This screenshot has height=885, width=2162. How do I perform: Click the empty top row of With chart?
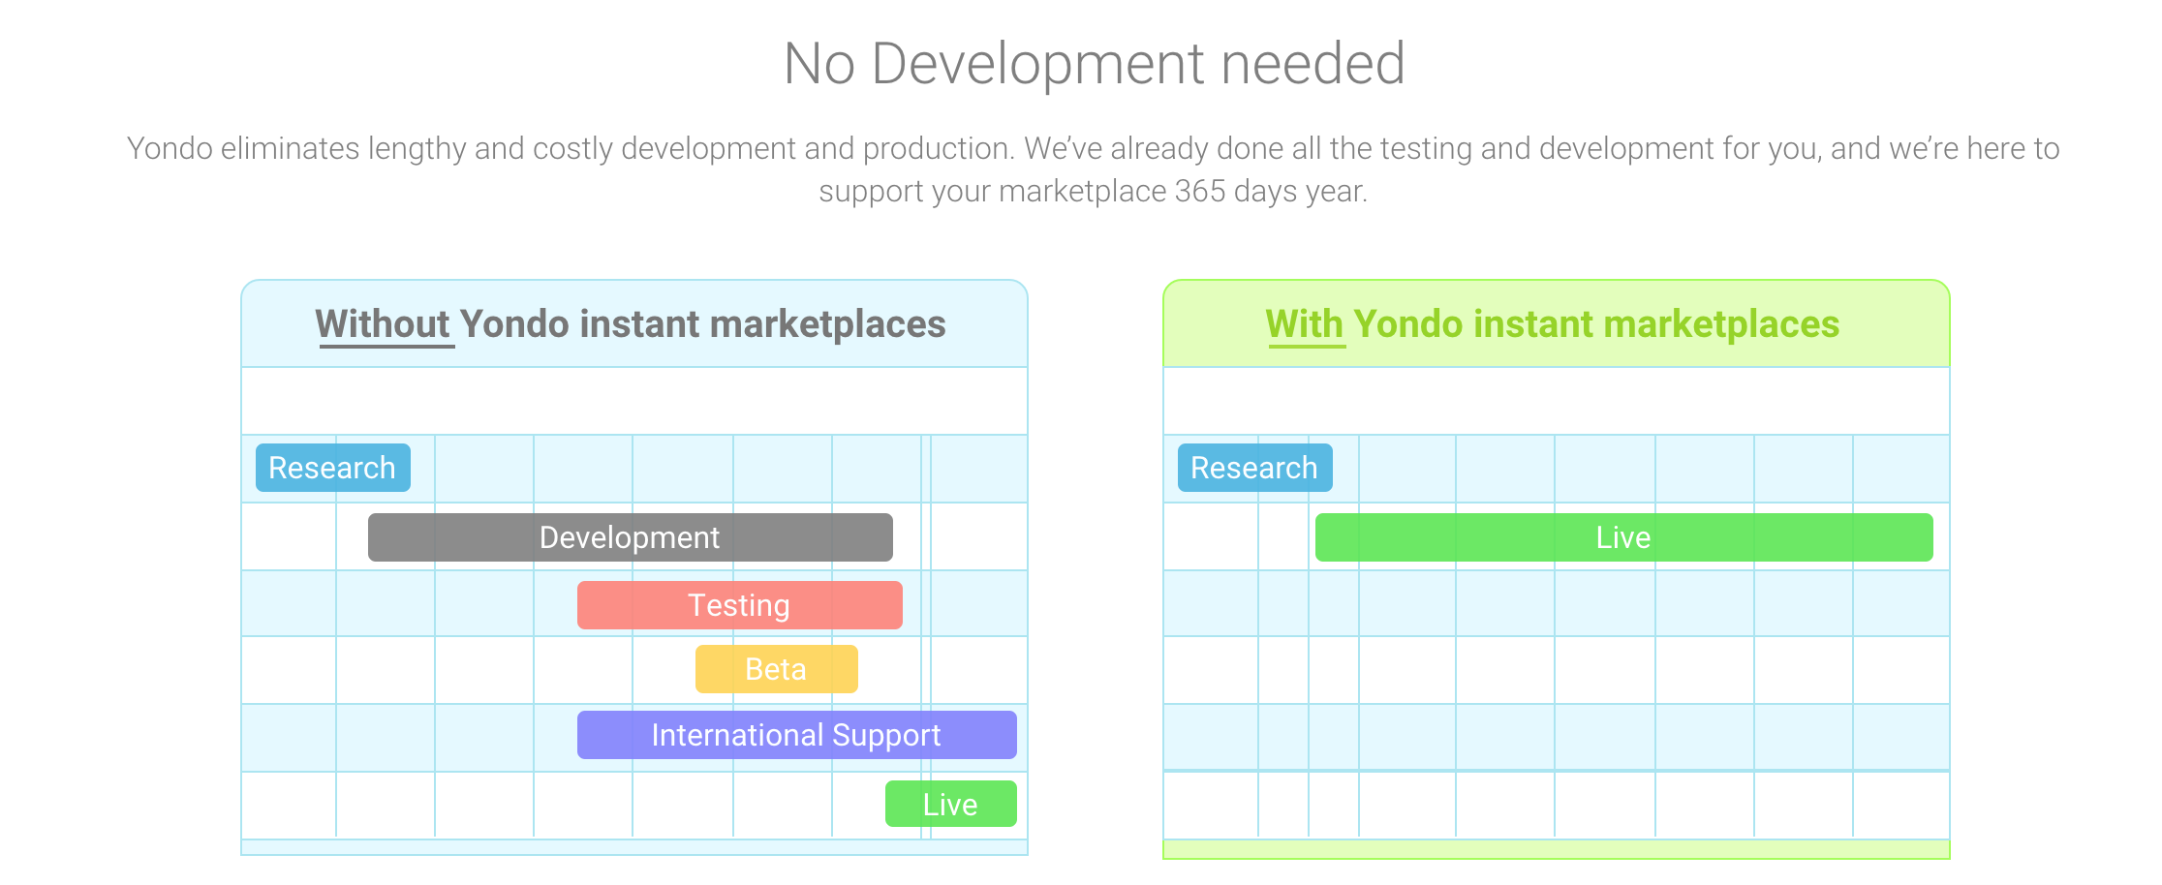click(x=1556, y=401)
